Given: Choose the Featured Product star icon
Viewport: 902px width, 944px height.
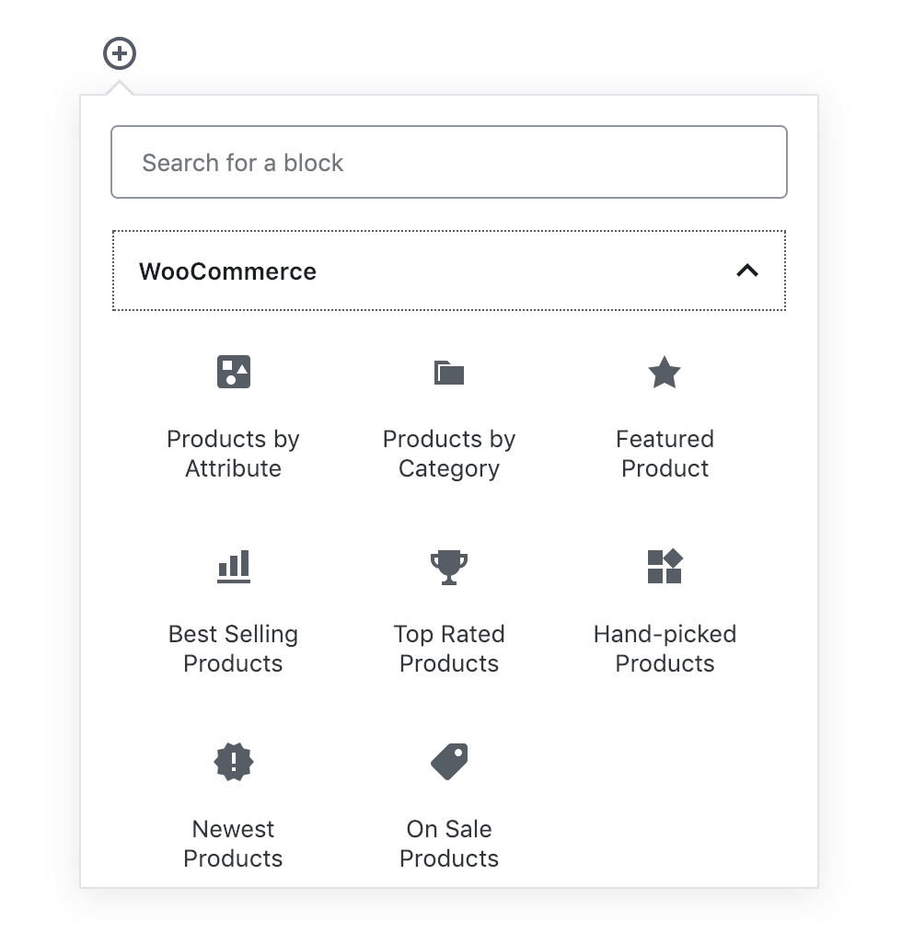Looking at the screenshot, I should (665, 372).
